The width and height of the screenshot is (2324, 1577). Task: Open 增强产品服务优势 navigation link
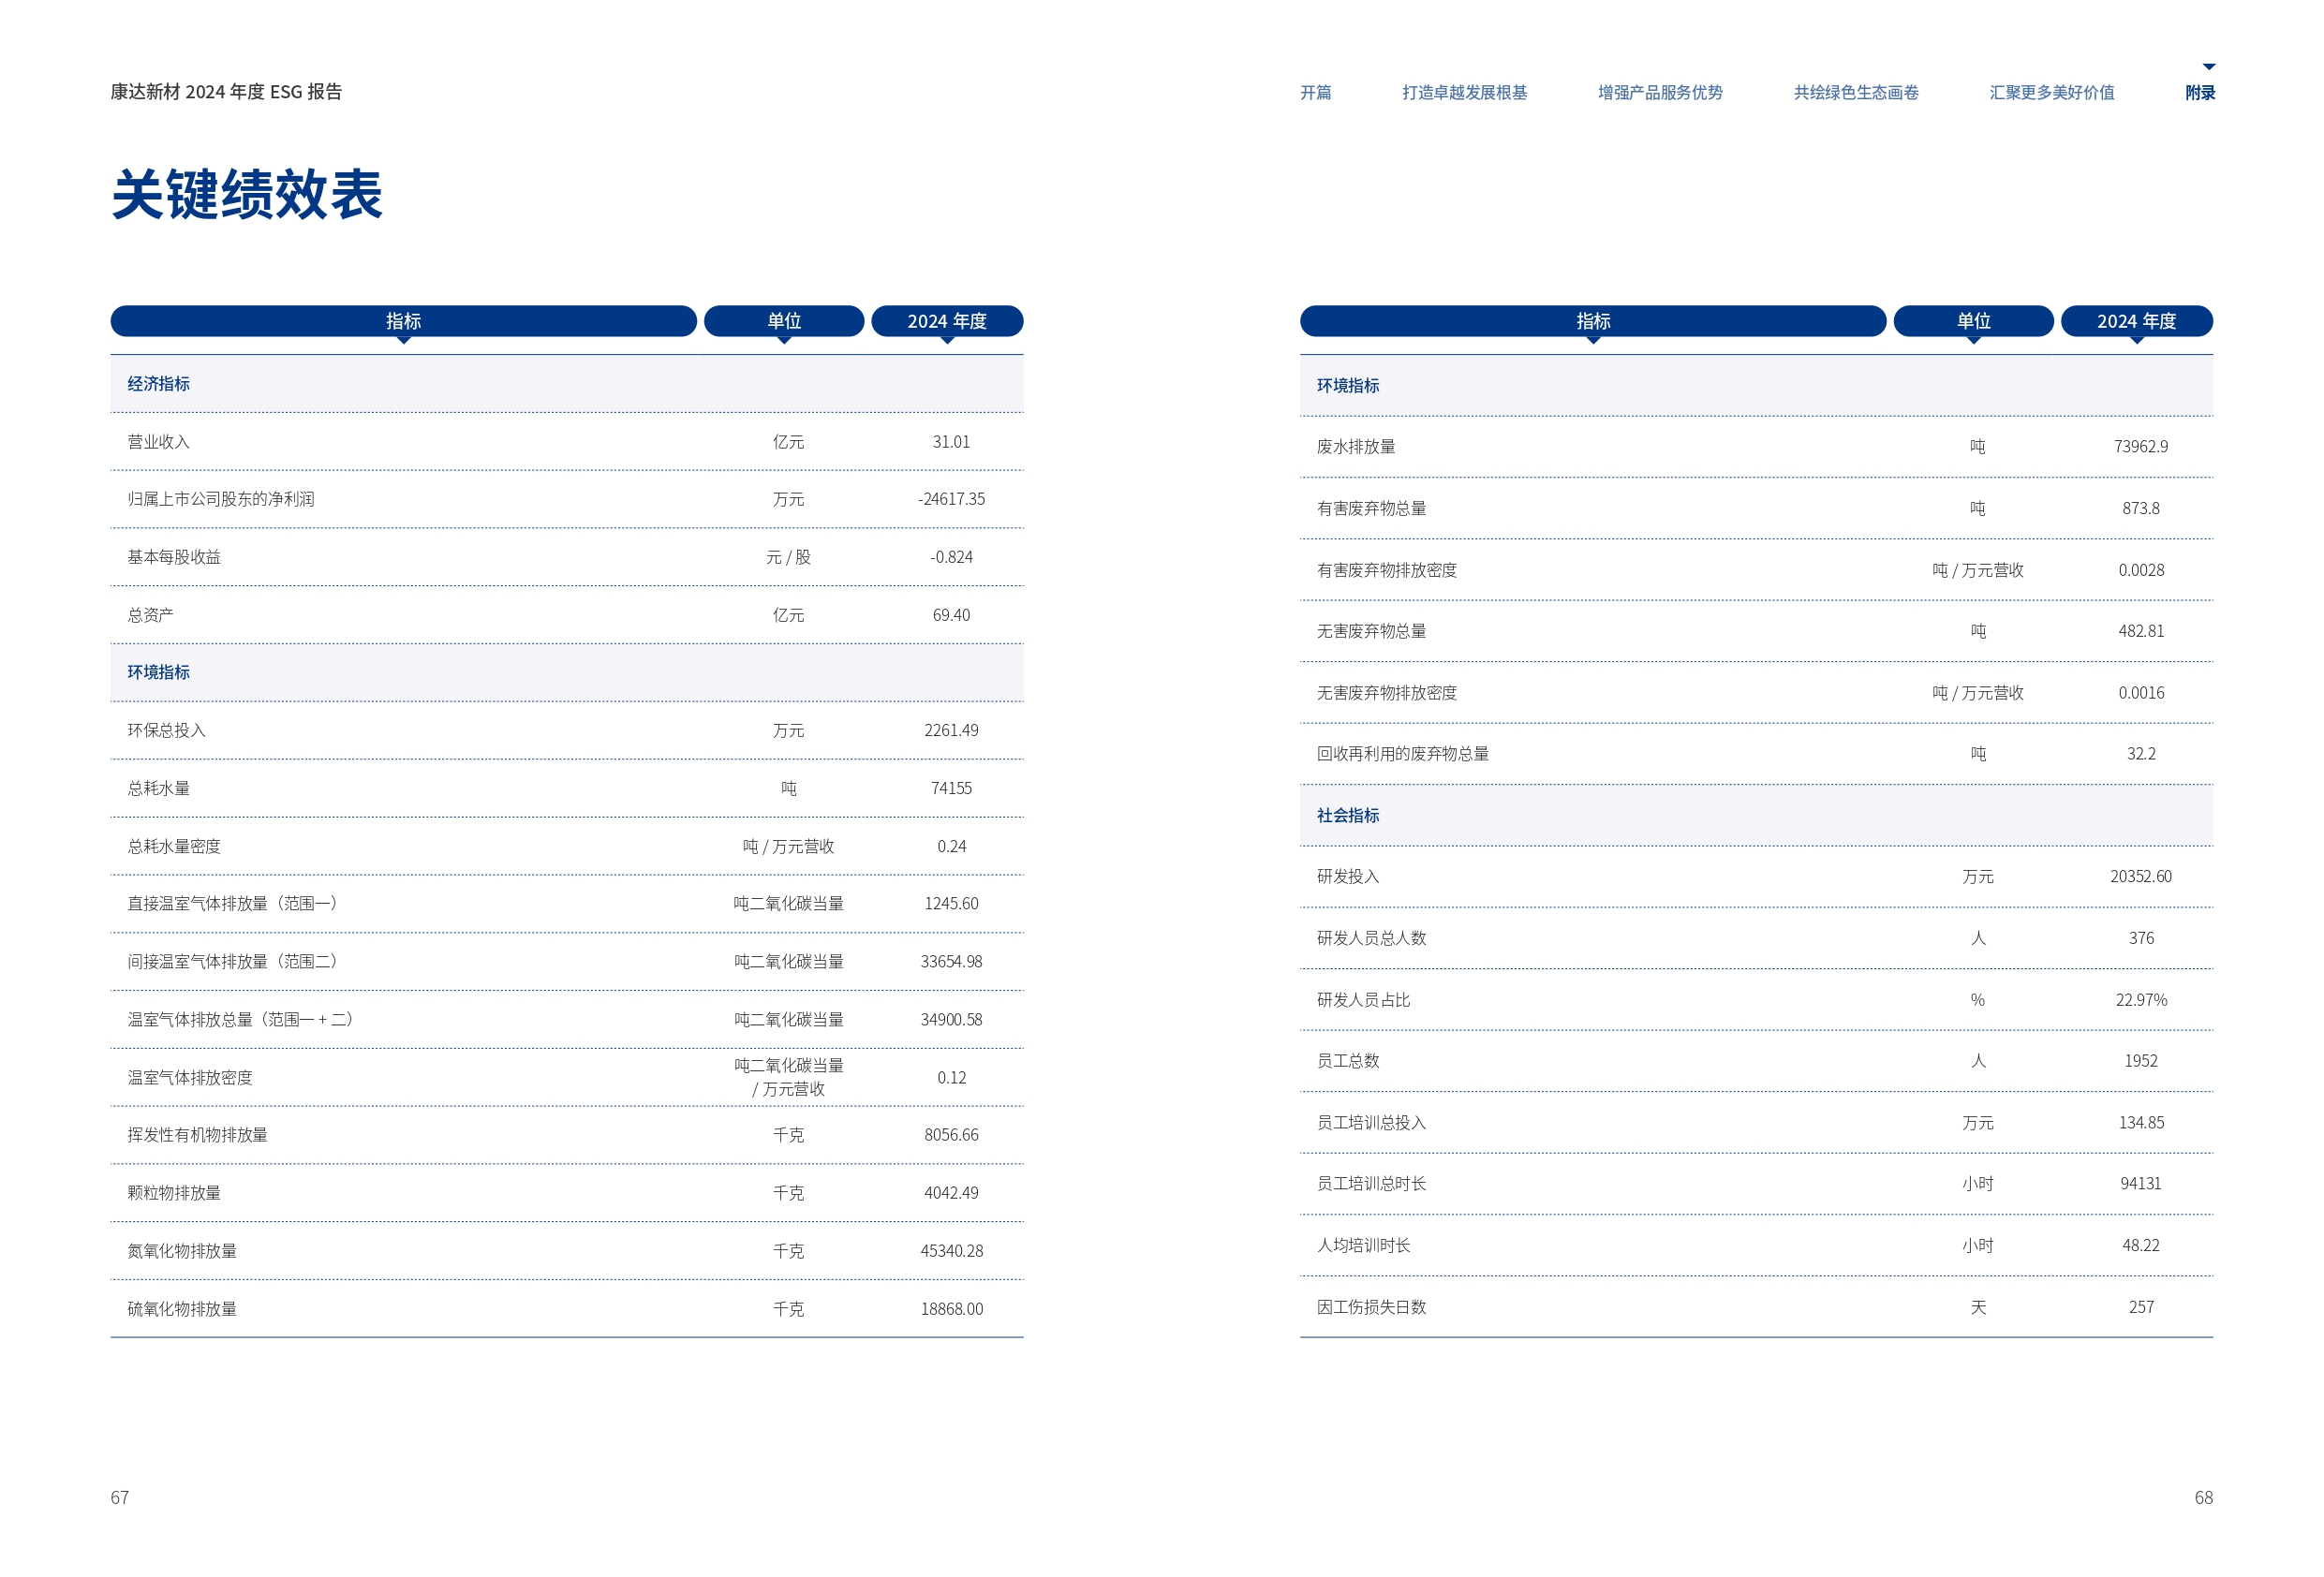1660,92
